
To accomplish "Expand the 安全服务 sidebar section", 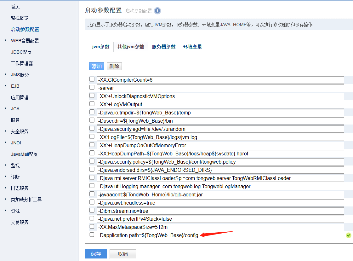I will click(x=6, y=131).
